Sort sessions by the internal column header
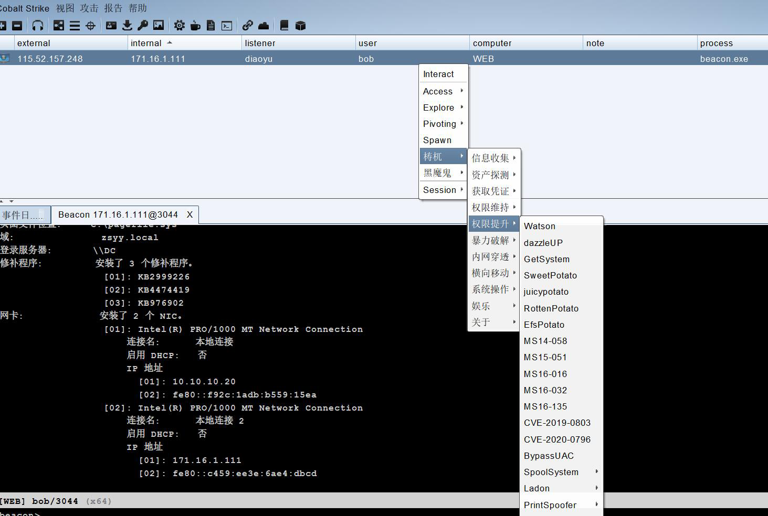 point(184,43)
